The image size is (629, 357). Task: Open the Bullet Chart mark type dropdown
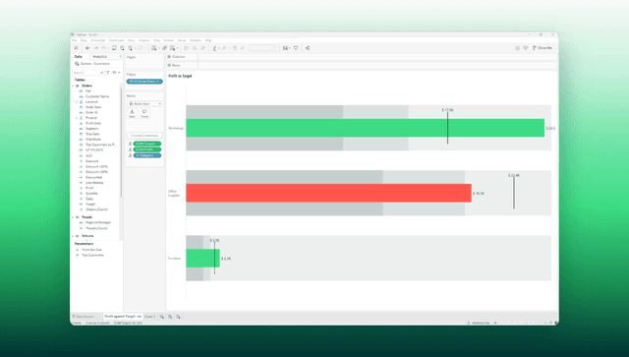144,103
